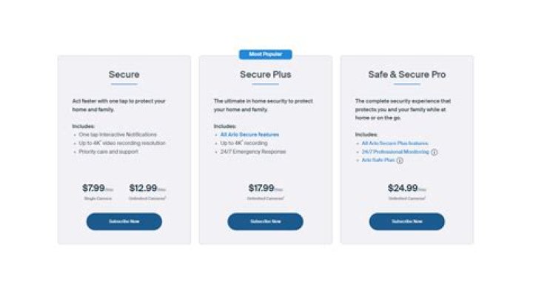The height and width of the screenshot is (299, 533).
Task: Click the $17.99 monthly price
Action: pyautogui.click(x=263, y=188)
